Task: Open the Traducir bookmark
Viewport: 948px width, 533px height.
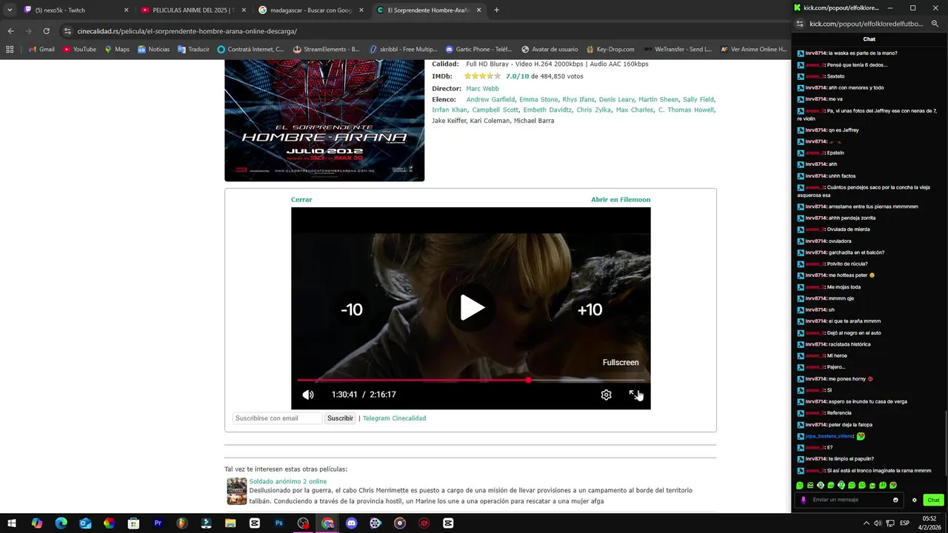Action: pos(193,50)
